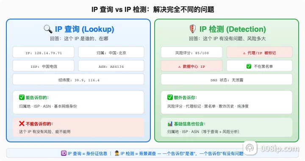305x161 pixels.
Task: Click the green check icon before 能告诉你的
Action: (22, 97)
